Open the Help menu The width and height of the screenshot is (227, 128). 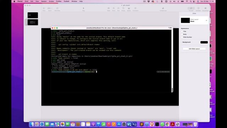[81, 1]
